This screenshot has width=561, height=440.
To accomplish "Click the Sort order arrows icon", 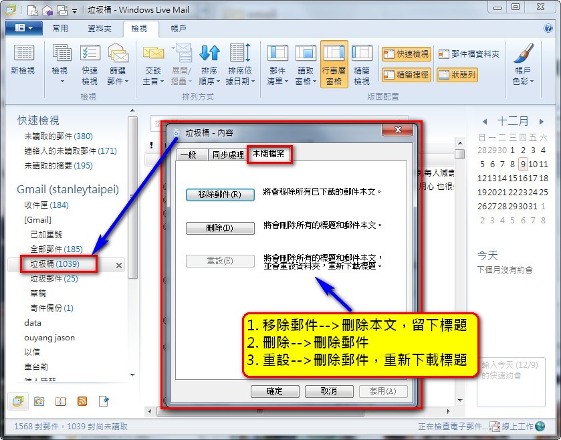I will point(210,53).
